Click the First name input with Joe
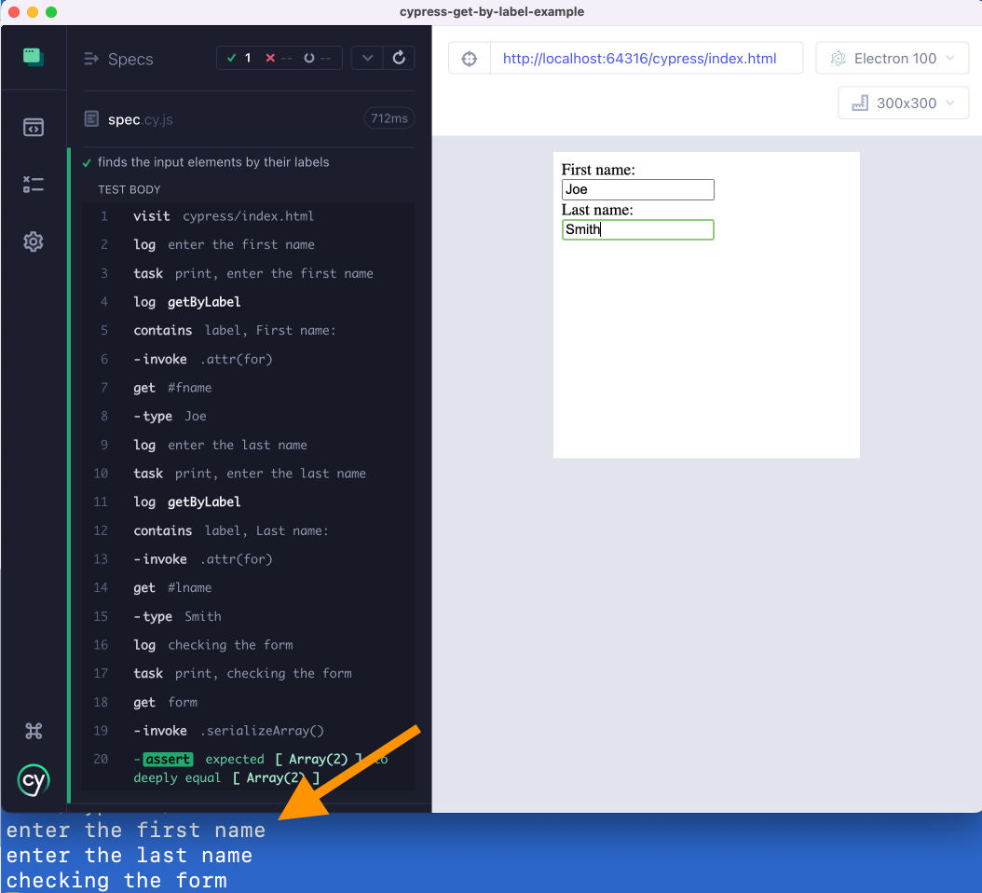The height and width of the screenshot is (893, 982). pyautogui.click(x=637, y=189)
